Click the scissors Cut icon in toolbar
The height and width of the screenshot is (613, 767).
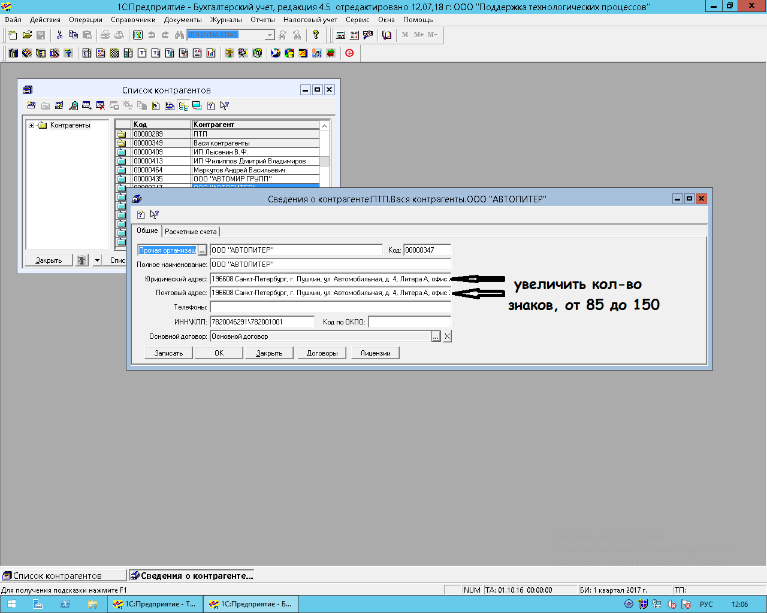click(59, 35)
